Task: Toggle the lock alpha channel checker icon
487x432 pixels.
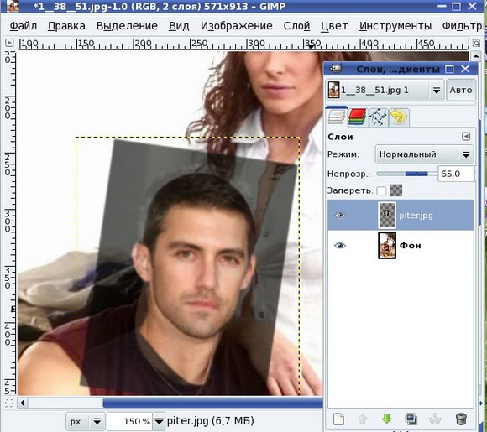Action: point(396,190)
